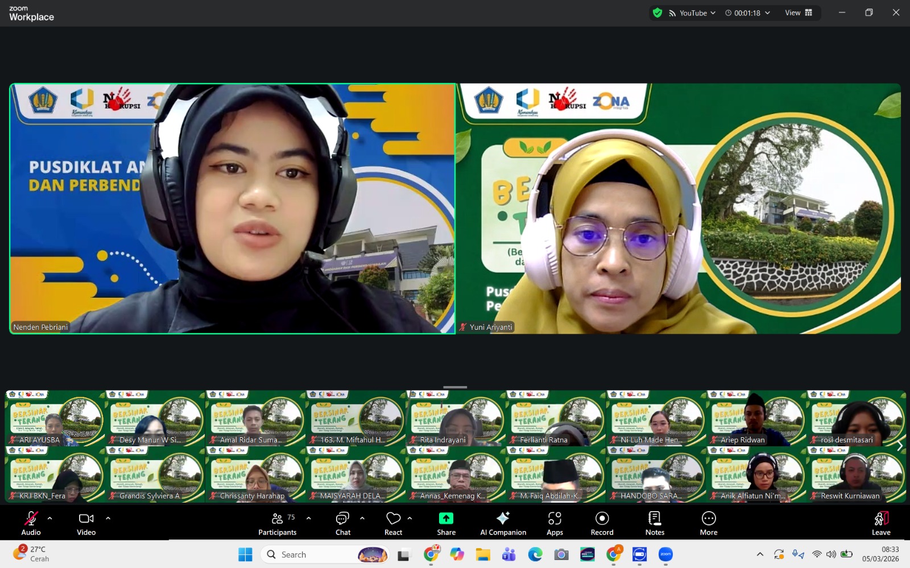Open the More options menu

coord(708,523)
